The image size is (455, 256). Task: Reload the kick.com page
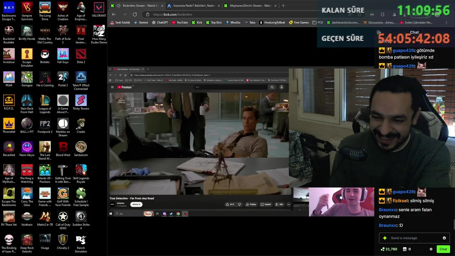tap(135, 14)
